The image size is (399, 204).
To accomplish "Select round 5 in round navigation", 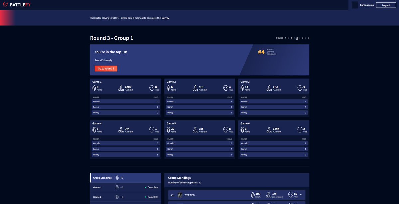I will click(308, 38).
